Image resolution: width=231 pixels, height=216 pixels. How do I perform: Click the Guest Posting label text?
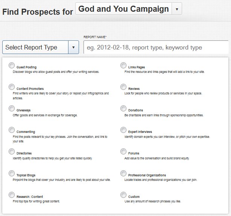(27, 67)
